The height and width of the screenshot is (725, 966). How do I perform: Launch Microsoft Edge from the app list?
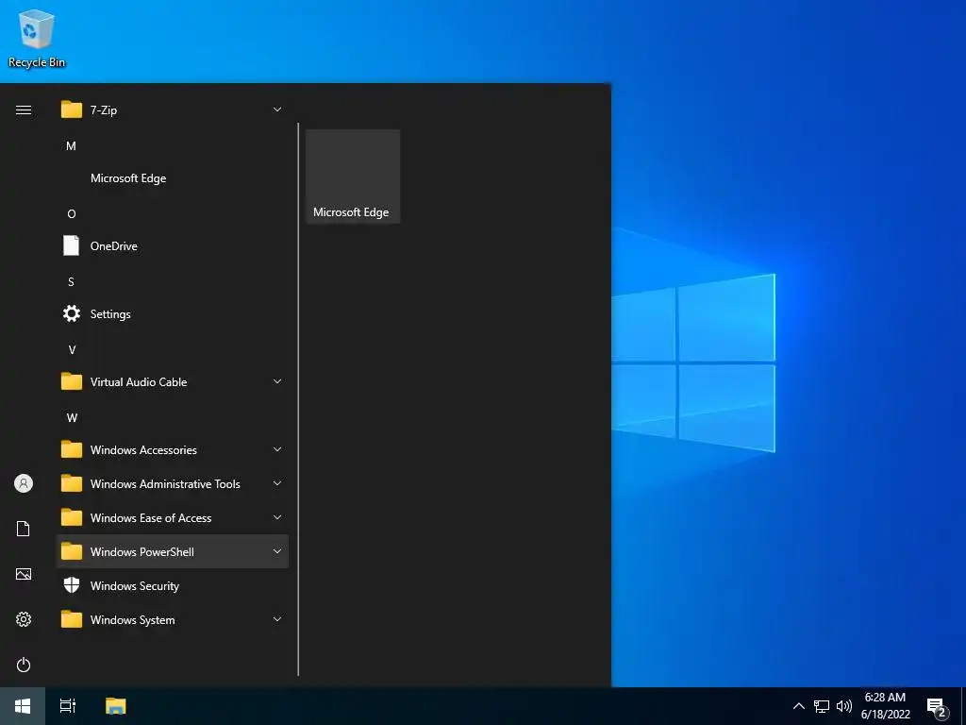pyautogui.click(x=173, y=178)
